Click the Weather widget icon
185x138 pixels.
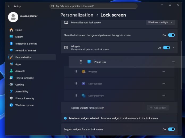(84, 72)
